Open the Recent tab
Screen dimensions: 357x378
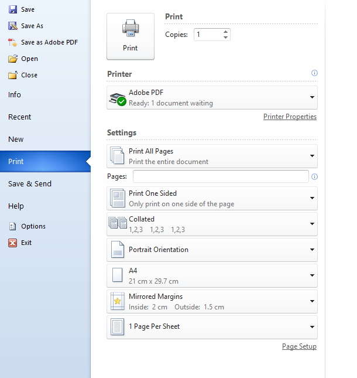click(45, 117)
